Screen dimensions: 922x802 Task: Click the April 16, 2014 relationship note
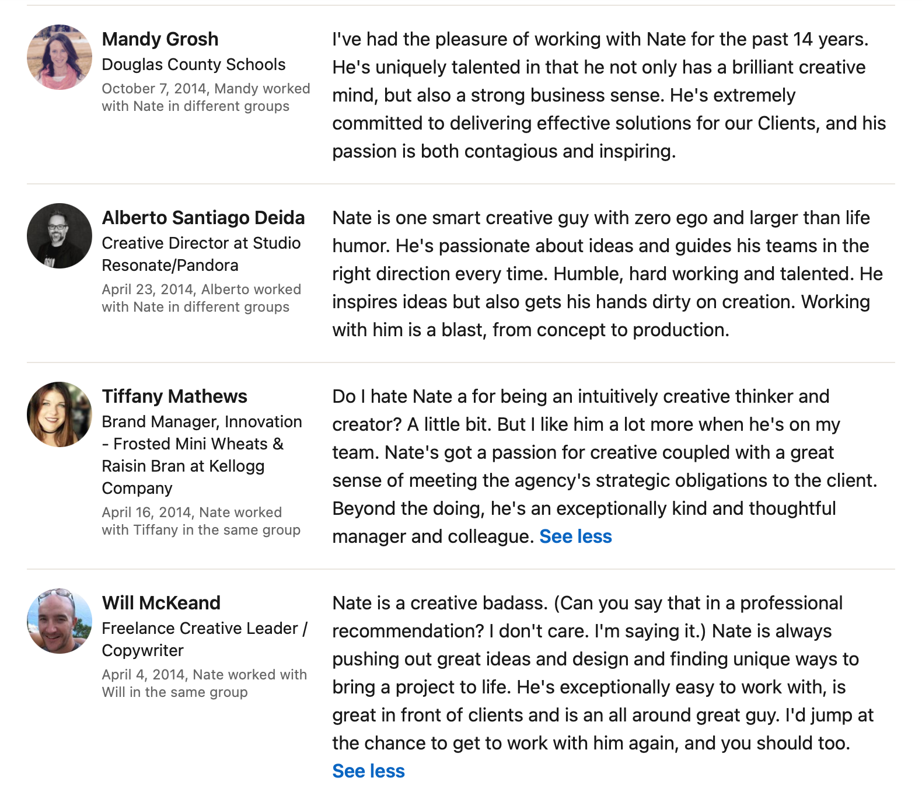[201, 521]
